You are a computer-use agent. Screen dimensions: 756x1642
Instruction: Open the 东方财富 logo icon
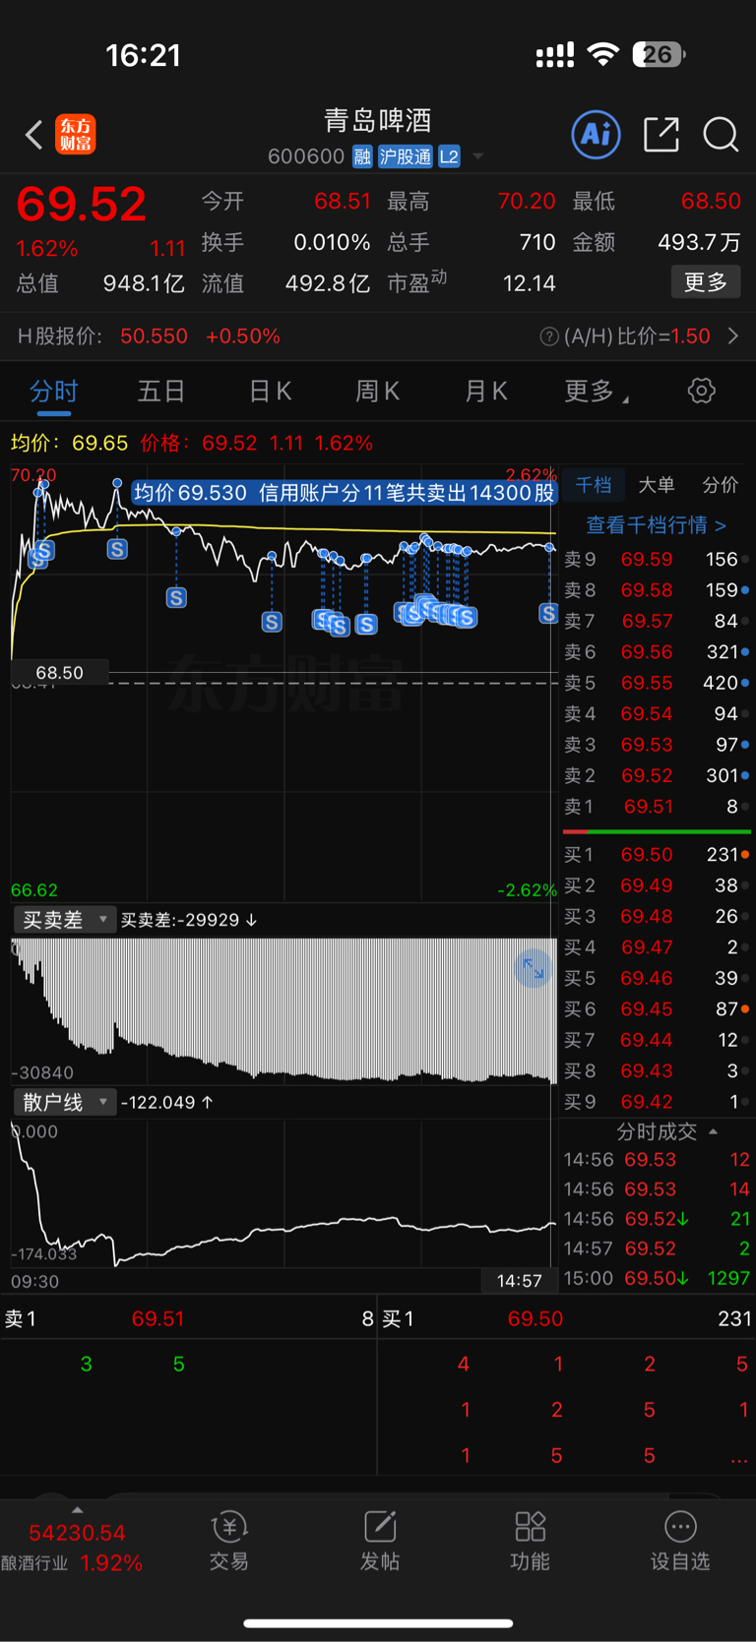[x=76, y=135]
